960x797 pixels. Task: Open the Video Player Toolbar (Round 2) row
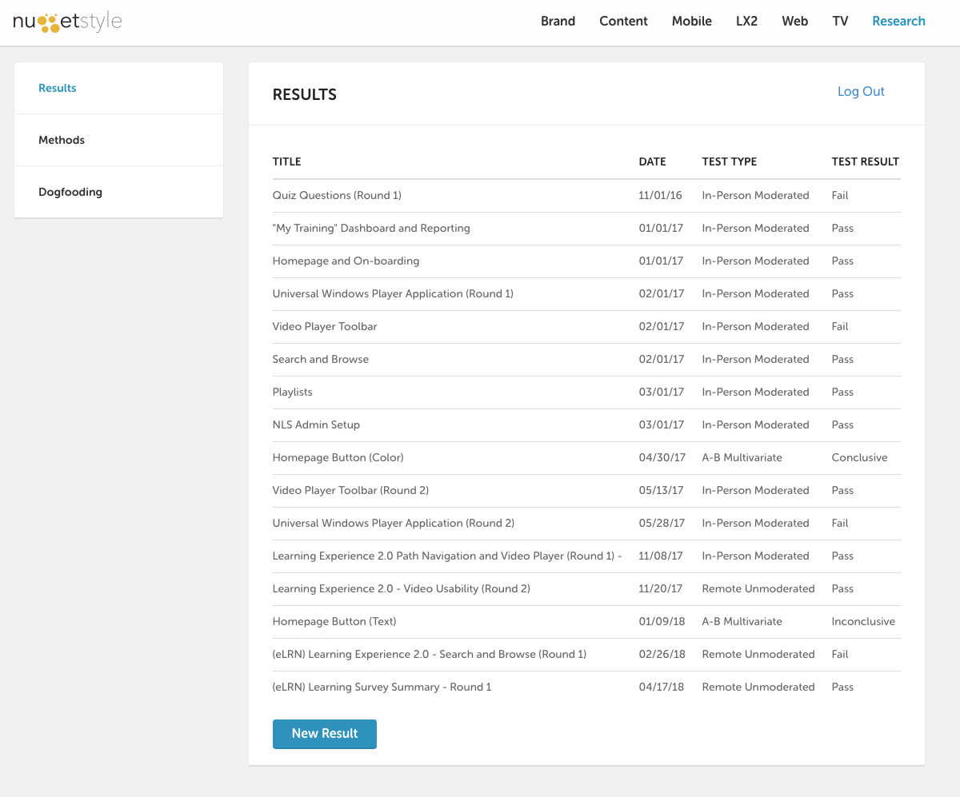(x=350, y=490)
